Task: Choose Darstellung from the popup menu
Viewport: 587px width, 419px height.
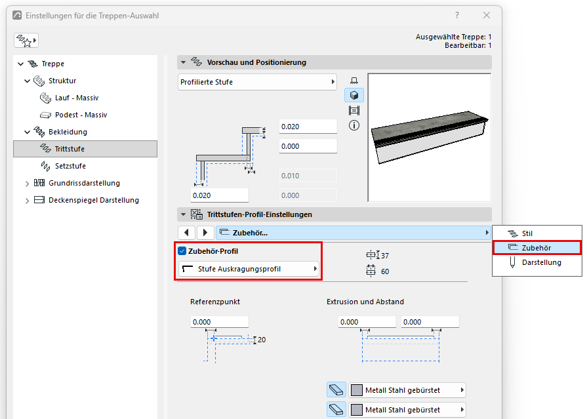Action: (x=537, y=262)
